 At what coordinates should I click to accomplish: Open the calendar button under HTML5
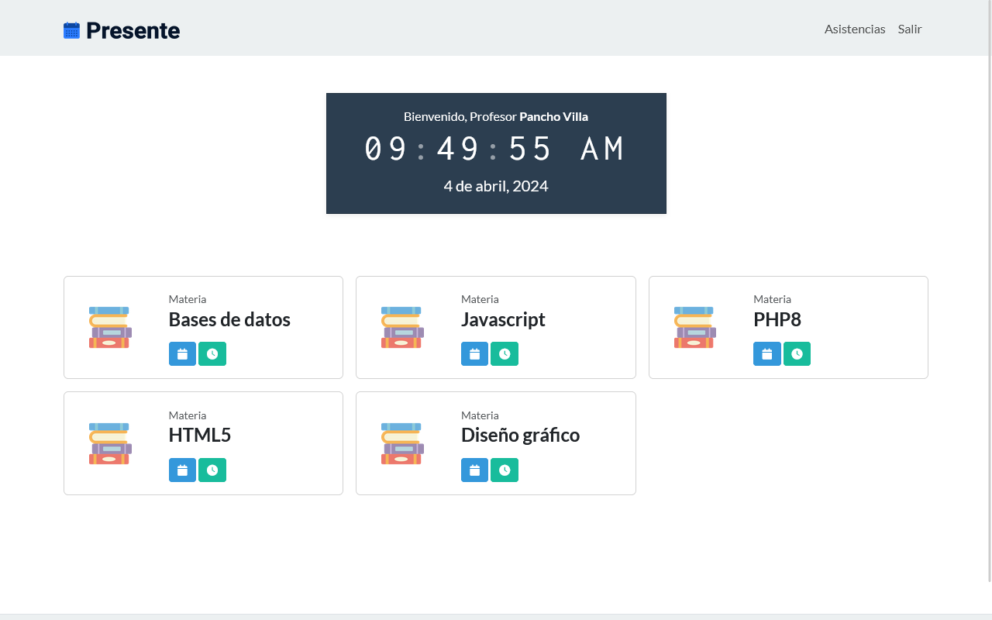pyautogui.click(x=182, y=470)
